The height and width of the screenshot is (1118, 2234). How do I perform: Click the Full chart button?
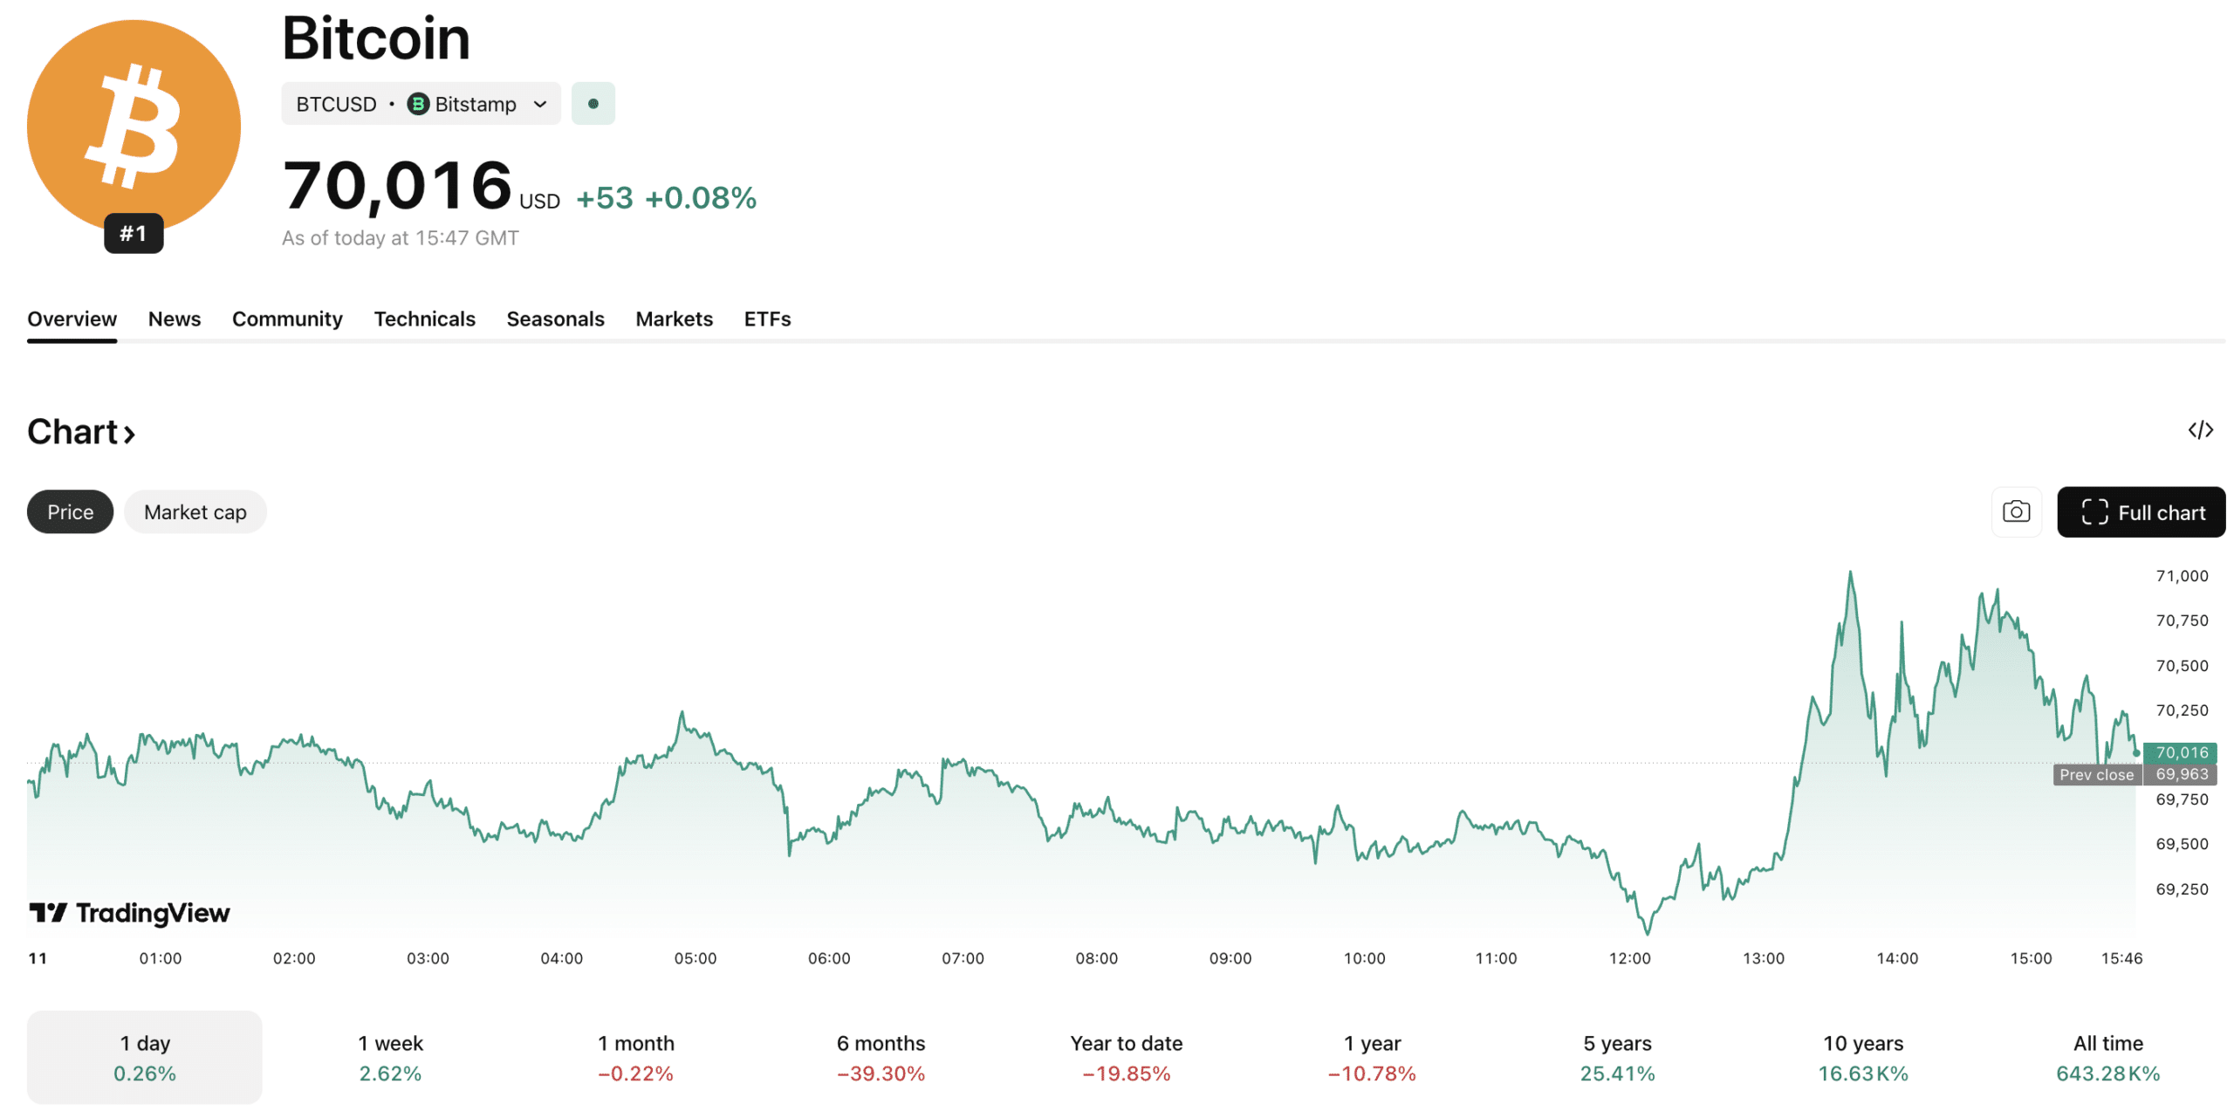pos(2140,511)
